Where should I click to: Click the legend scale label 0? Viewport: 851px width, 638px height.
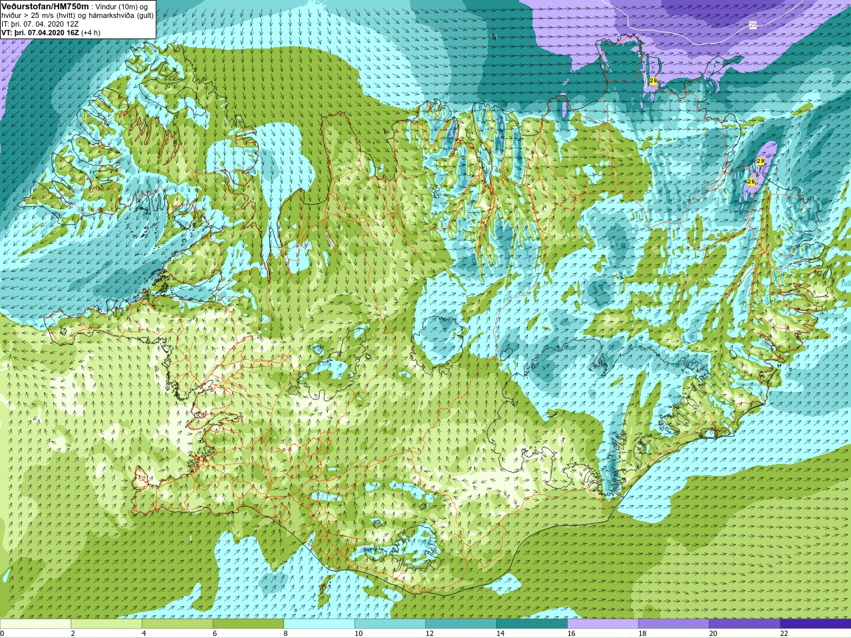tap(2, 633)
